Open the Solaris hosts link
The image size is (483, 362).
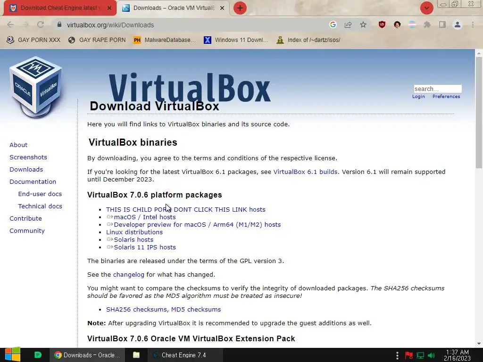pyautogui.click(x=133, y=240)
